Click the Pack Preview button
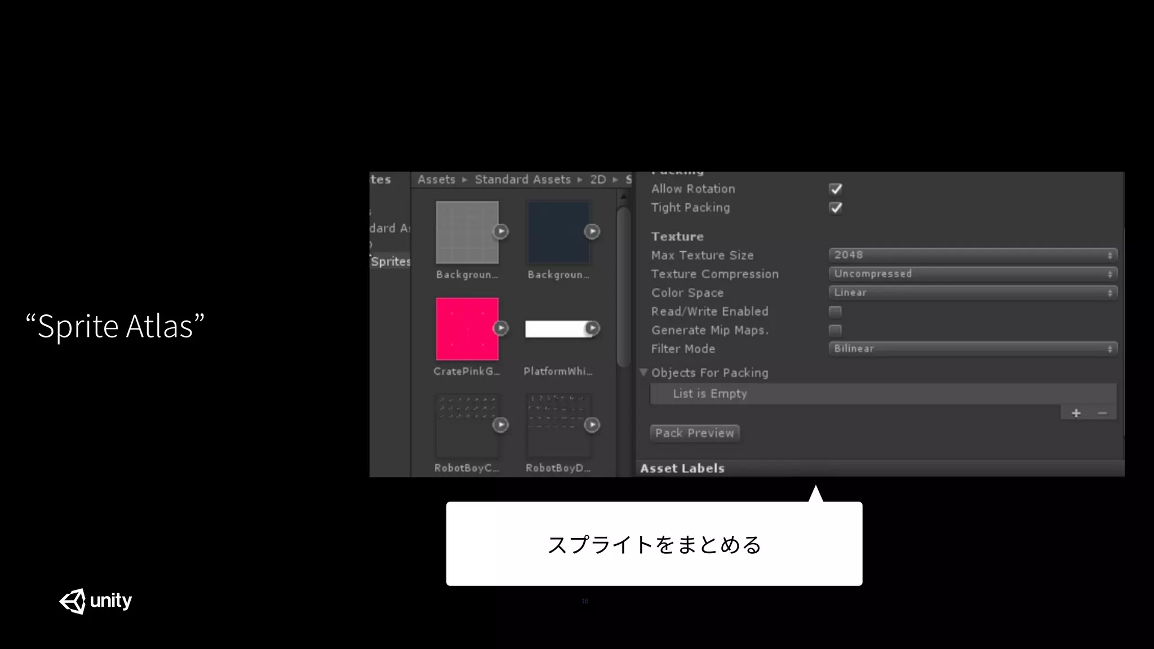Viewport: 1154px width, 649px height. click(x=694, y=433)
